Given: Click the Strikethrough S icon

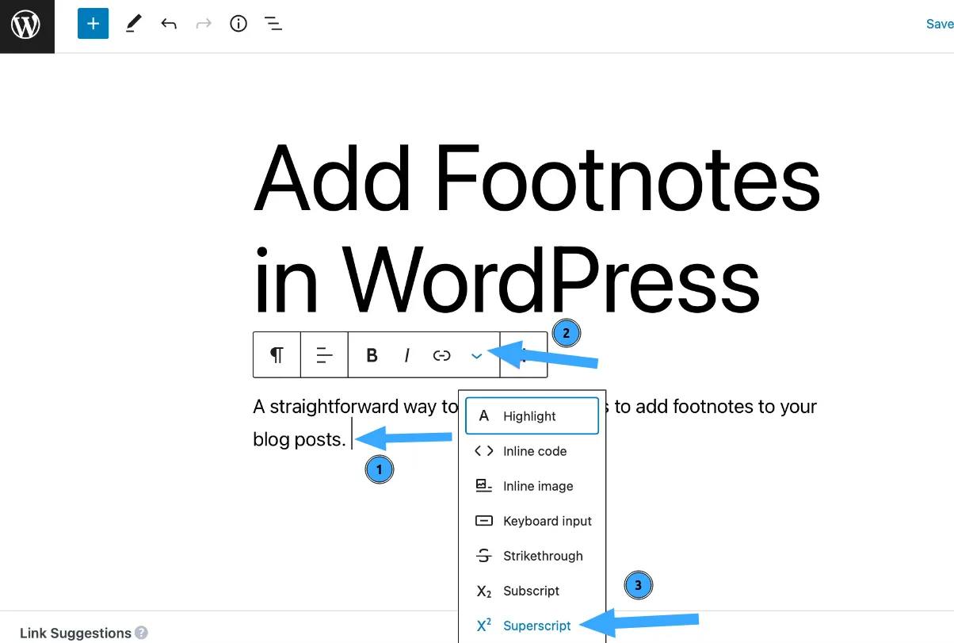Looking at the screenshot, I should (484, 556).
